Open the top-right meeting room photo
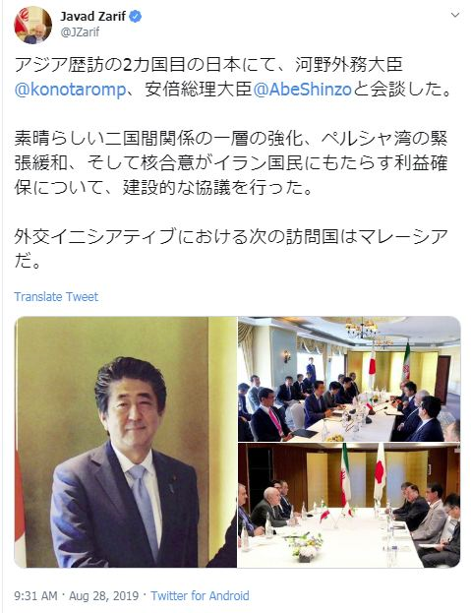This screenshot has height=613, width=471. pyautogui.click(x=349, y=379)
